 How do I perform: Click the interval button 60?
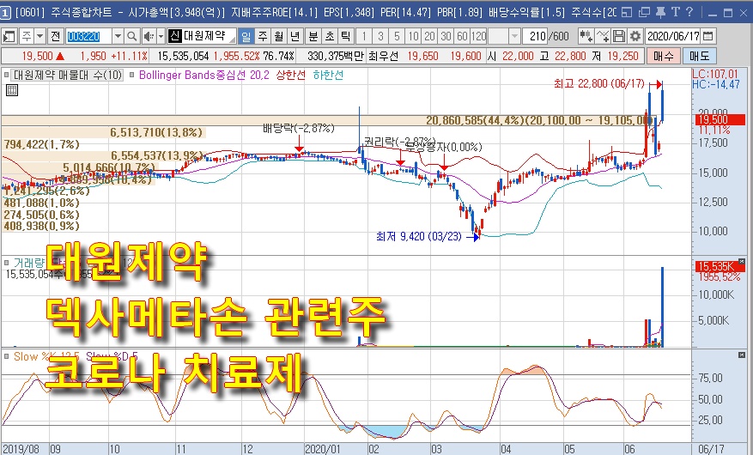[x=462, y=36]
